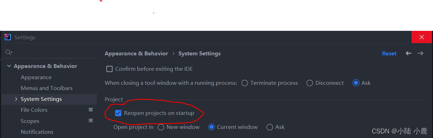The image size is (433, 138).
Task: Choose New window for opening projects
Action: pos(161,127)
